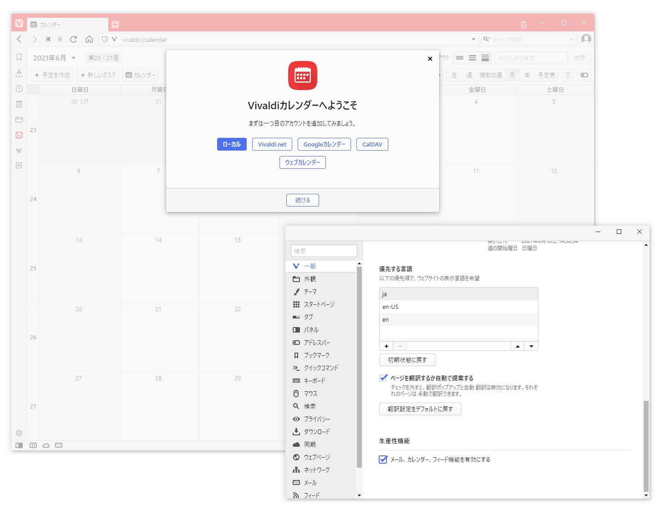Image resolution: width=660 pixels, height=510 pixels.
Task: Open settings from the sidebar gear icon
Action: pyautogui.click(x=19, y=433)
